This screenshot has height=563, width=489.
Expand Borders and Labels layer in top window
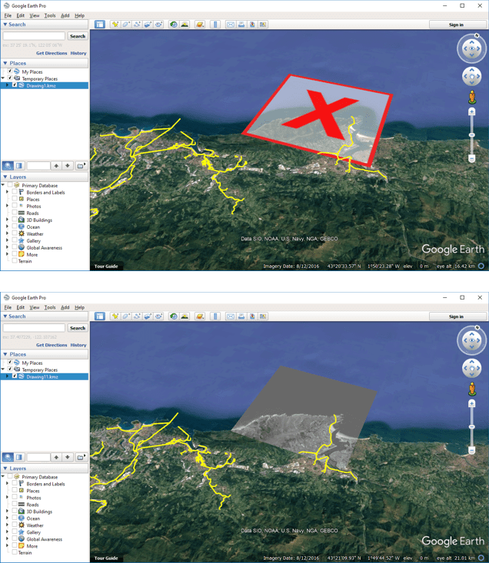click(x=8, y=193)
